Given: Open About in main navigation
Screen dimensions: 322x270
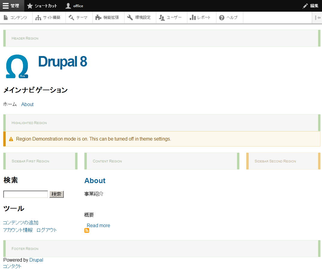Looking at the screenshot, I should [x=27, y=105].
